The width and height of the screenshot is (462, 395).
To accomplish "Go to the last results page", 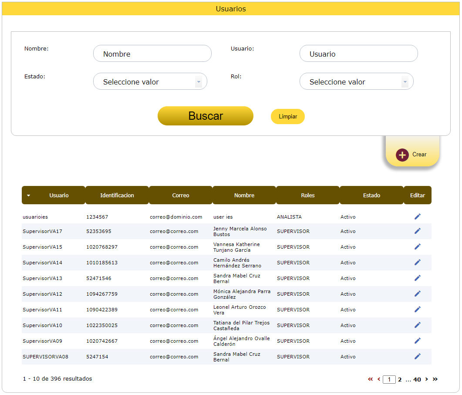I will (x=435, y=379).
